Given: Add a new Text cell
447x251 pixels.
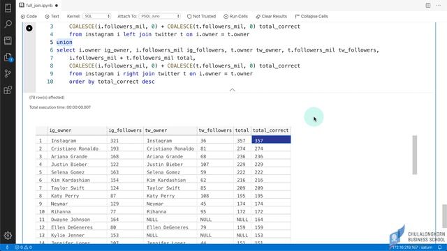Looking at the screenshot, I should [52, 16].
